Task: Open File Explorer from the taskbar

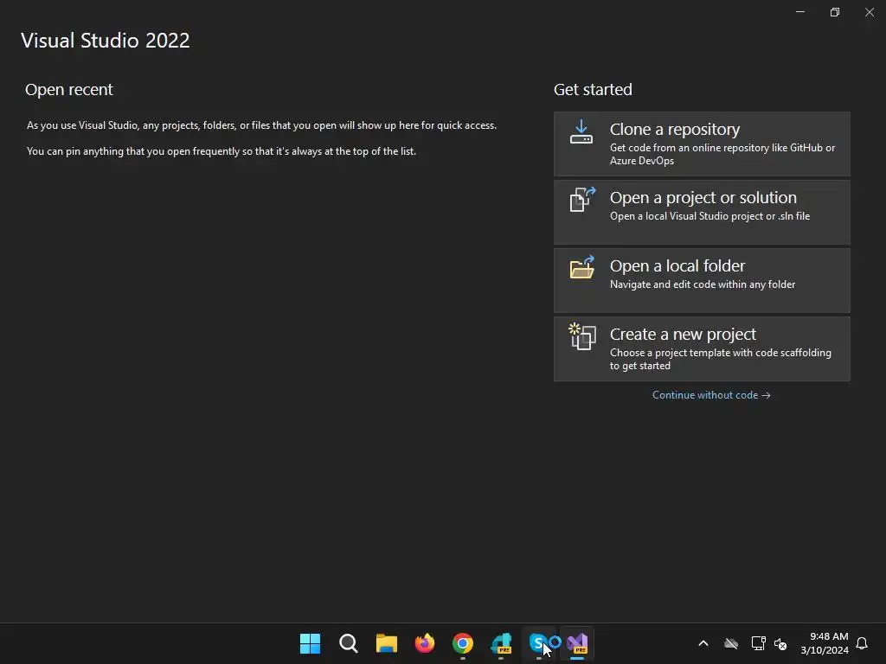Action: (387, 643)
